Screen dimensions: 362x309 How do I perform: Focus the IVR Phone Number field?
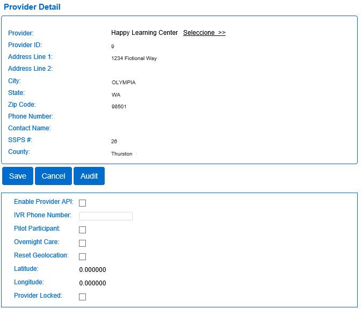coord(106,216)
